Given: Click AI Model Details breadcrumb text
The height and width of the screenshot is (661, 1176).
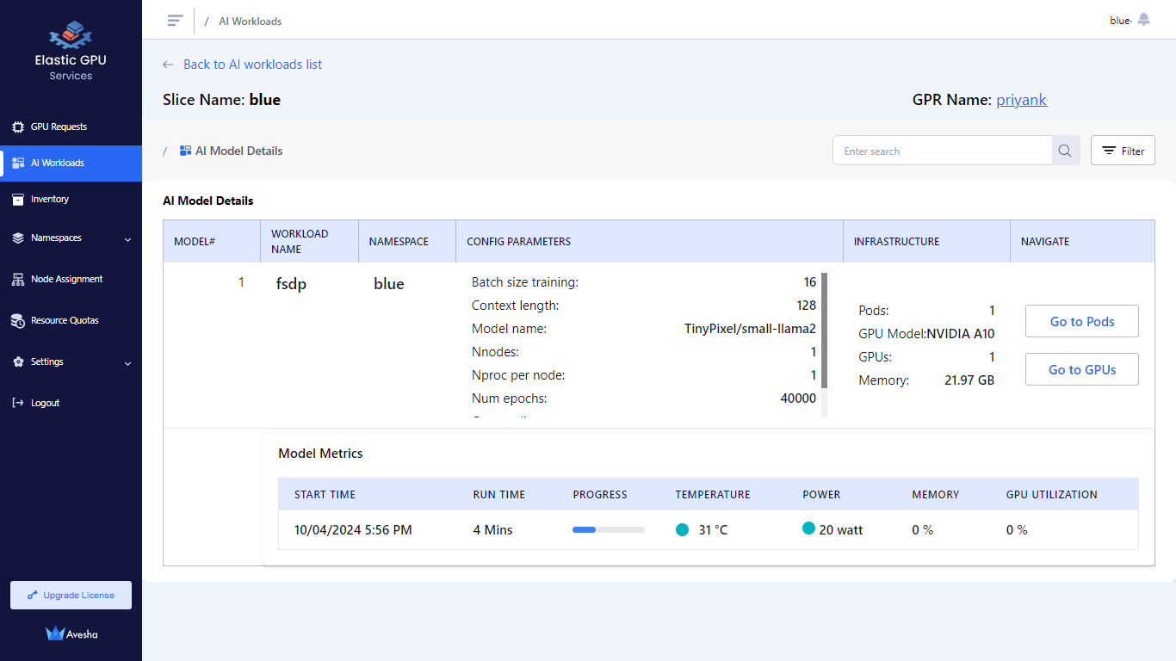Looking at the screenshot, I should [x=239, y=151].
